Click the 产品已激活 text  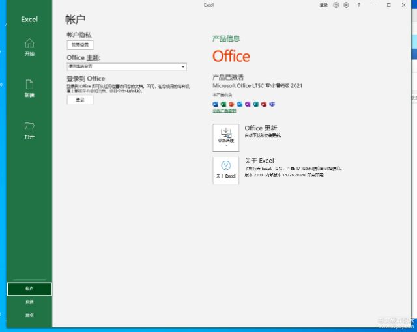click(x=228, y=77)
